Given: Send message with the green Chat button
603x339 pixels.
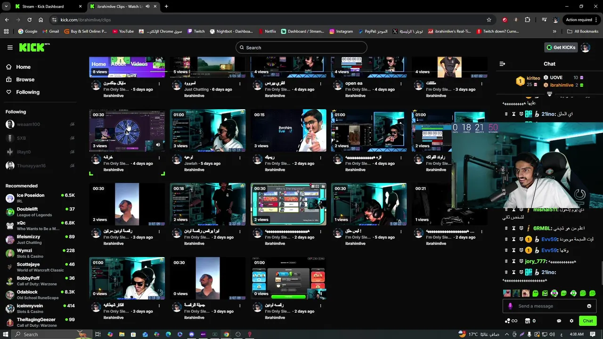Looking at the screenshot, I should [588, 321].
